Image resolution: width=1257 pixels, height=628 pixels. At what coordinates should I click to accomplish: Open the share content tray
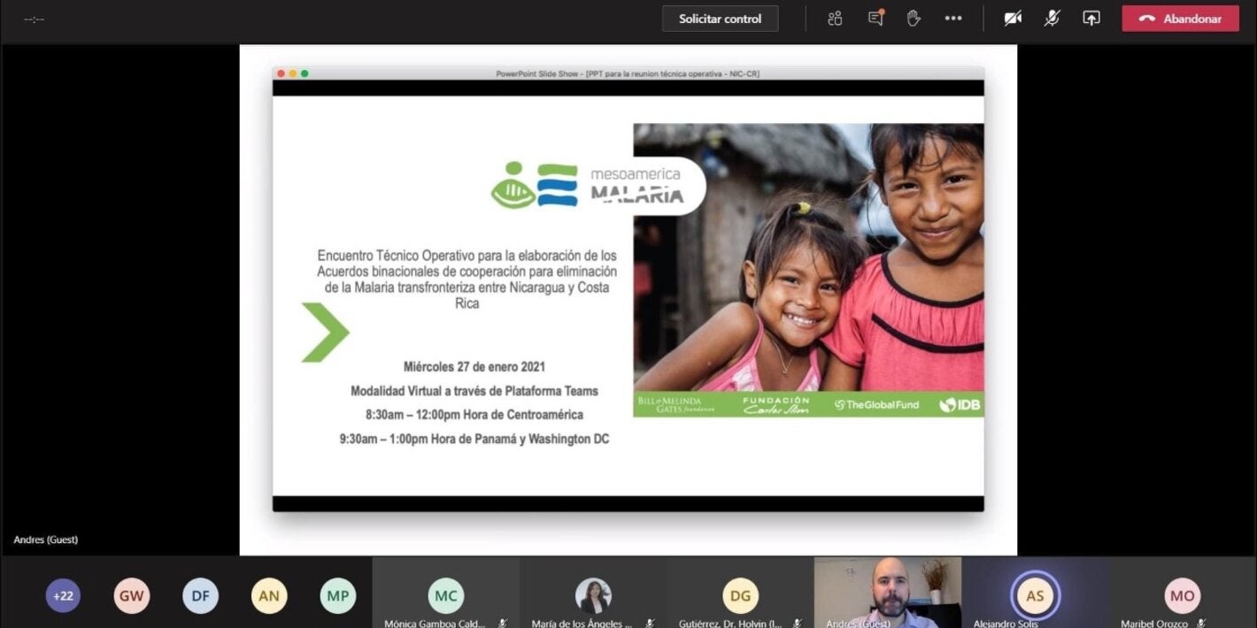(1091, 19)
